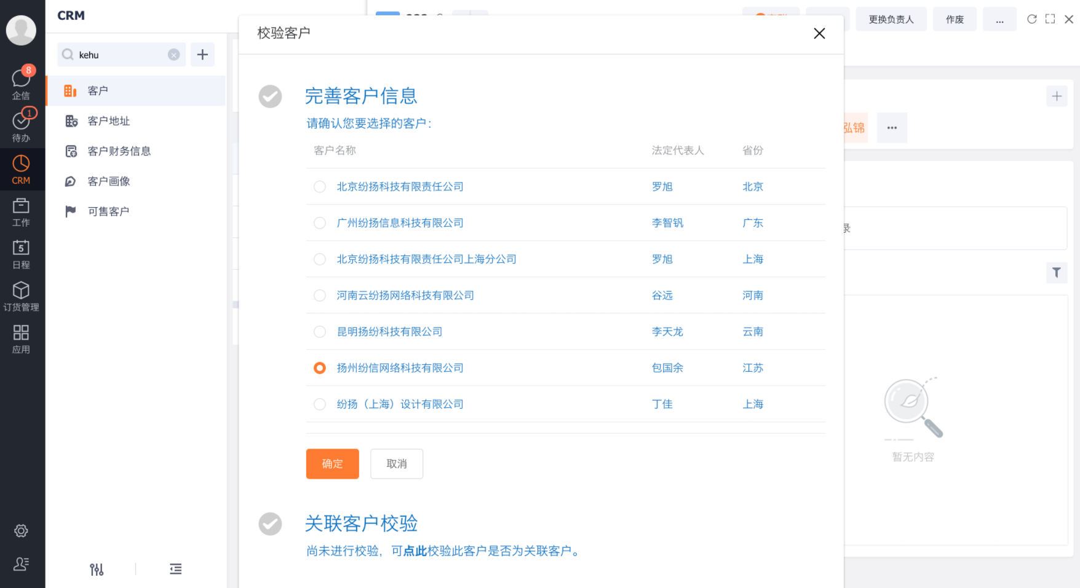
Task: Open the 客户 menu item
Action: pyautogui.click(x=137, y=91)
